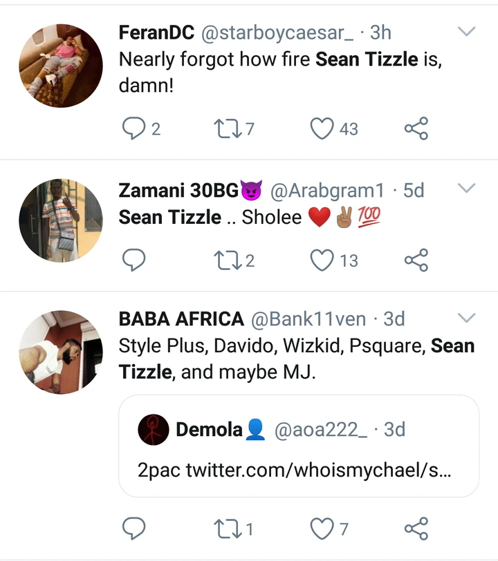Like Zamani 30BG's Sholee tweet
The height and width of the screenshot is (561, 498).
[322, 260]
